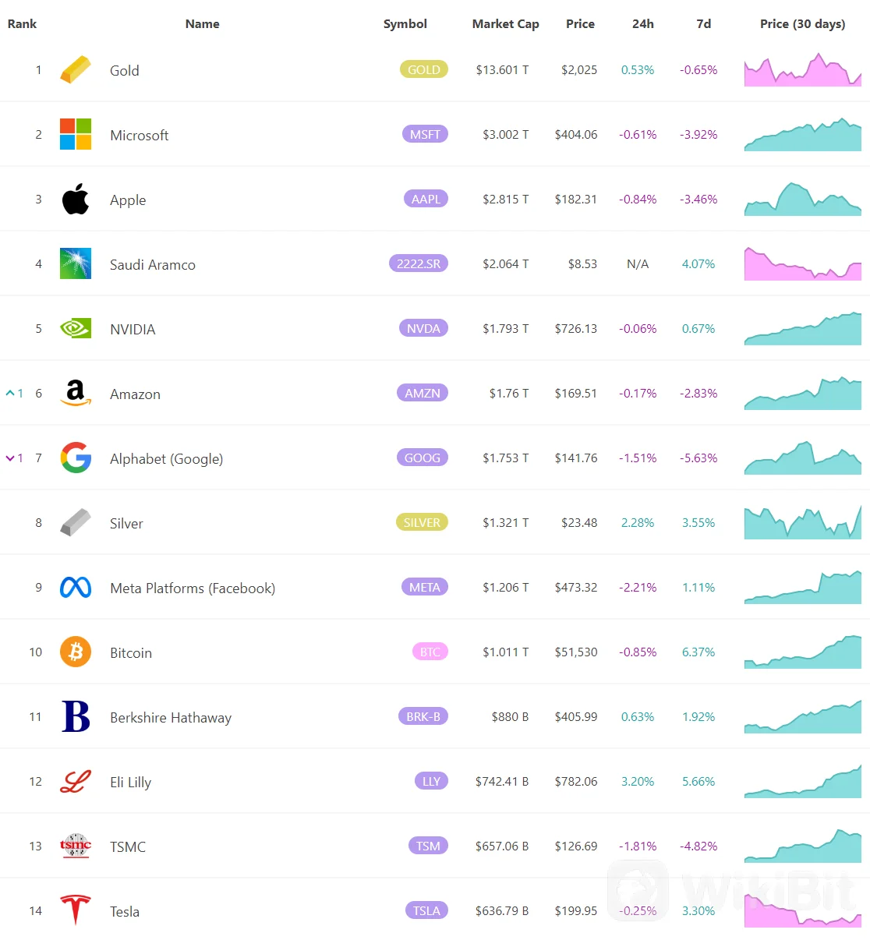Click the Microsoft logo icon
Image resolution: width=870 pixels, height=940 pixels.
click(76, 134)
